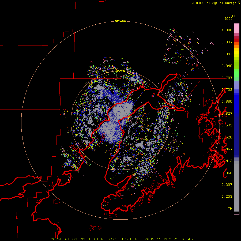Select the 0.573 scale value

click(x=227, y=125)
